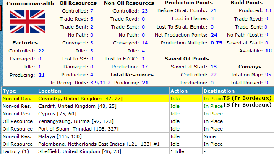Click the Oil Resources heading
Image resolution: width=274 pixels, height=154 pixels.
point(78,3)
